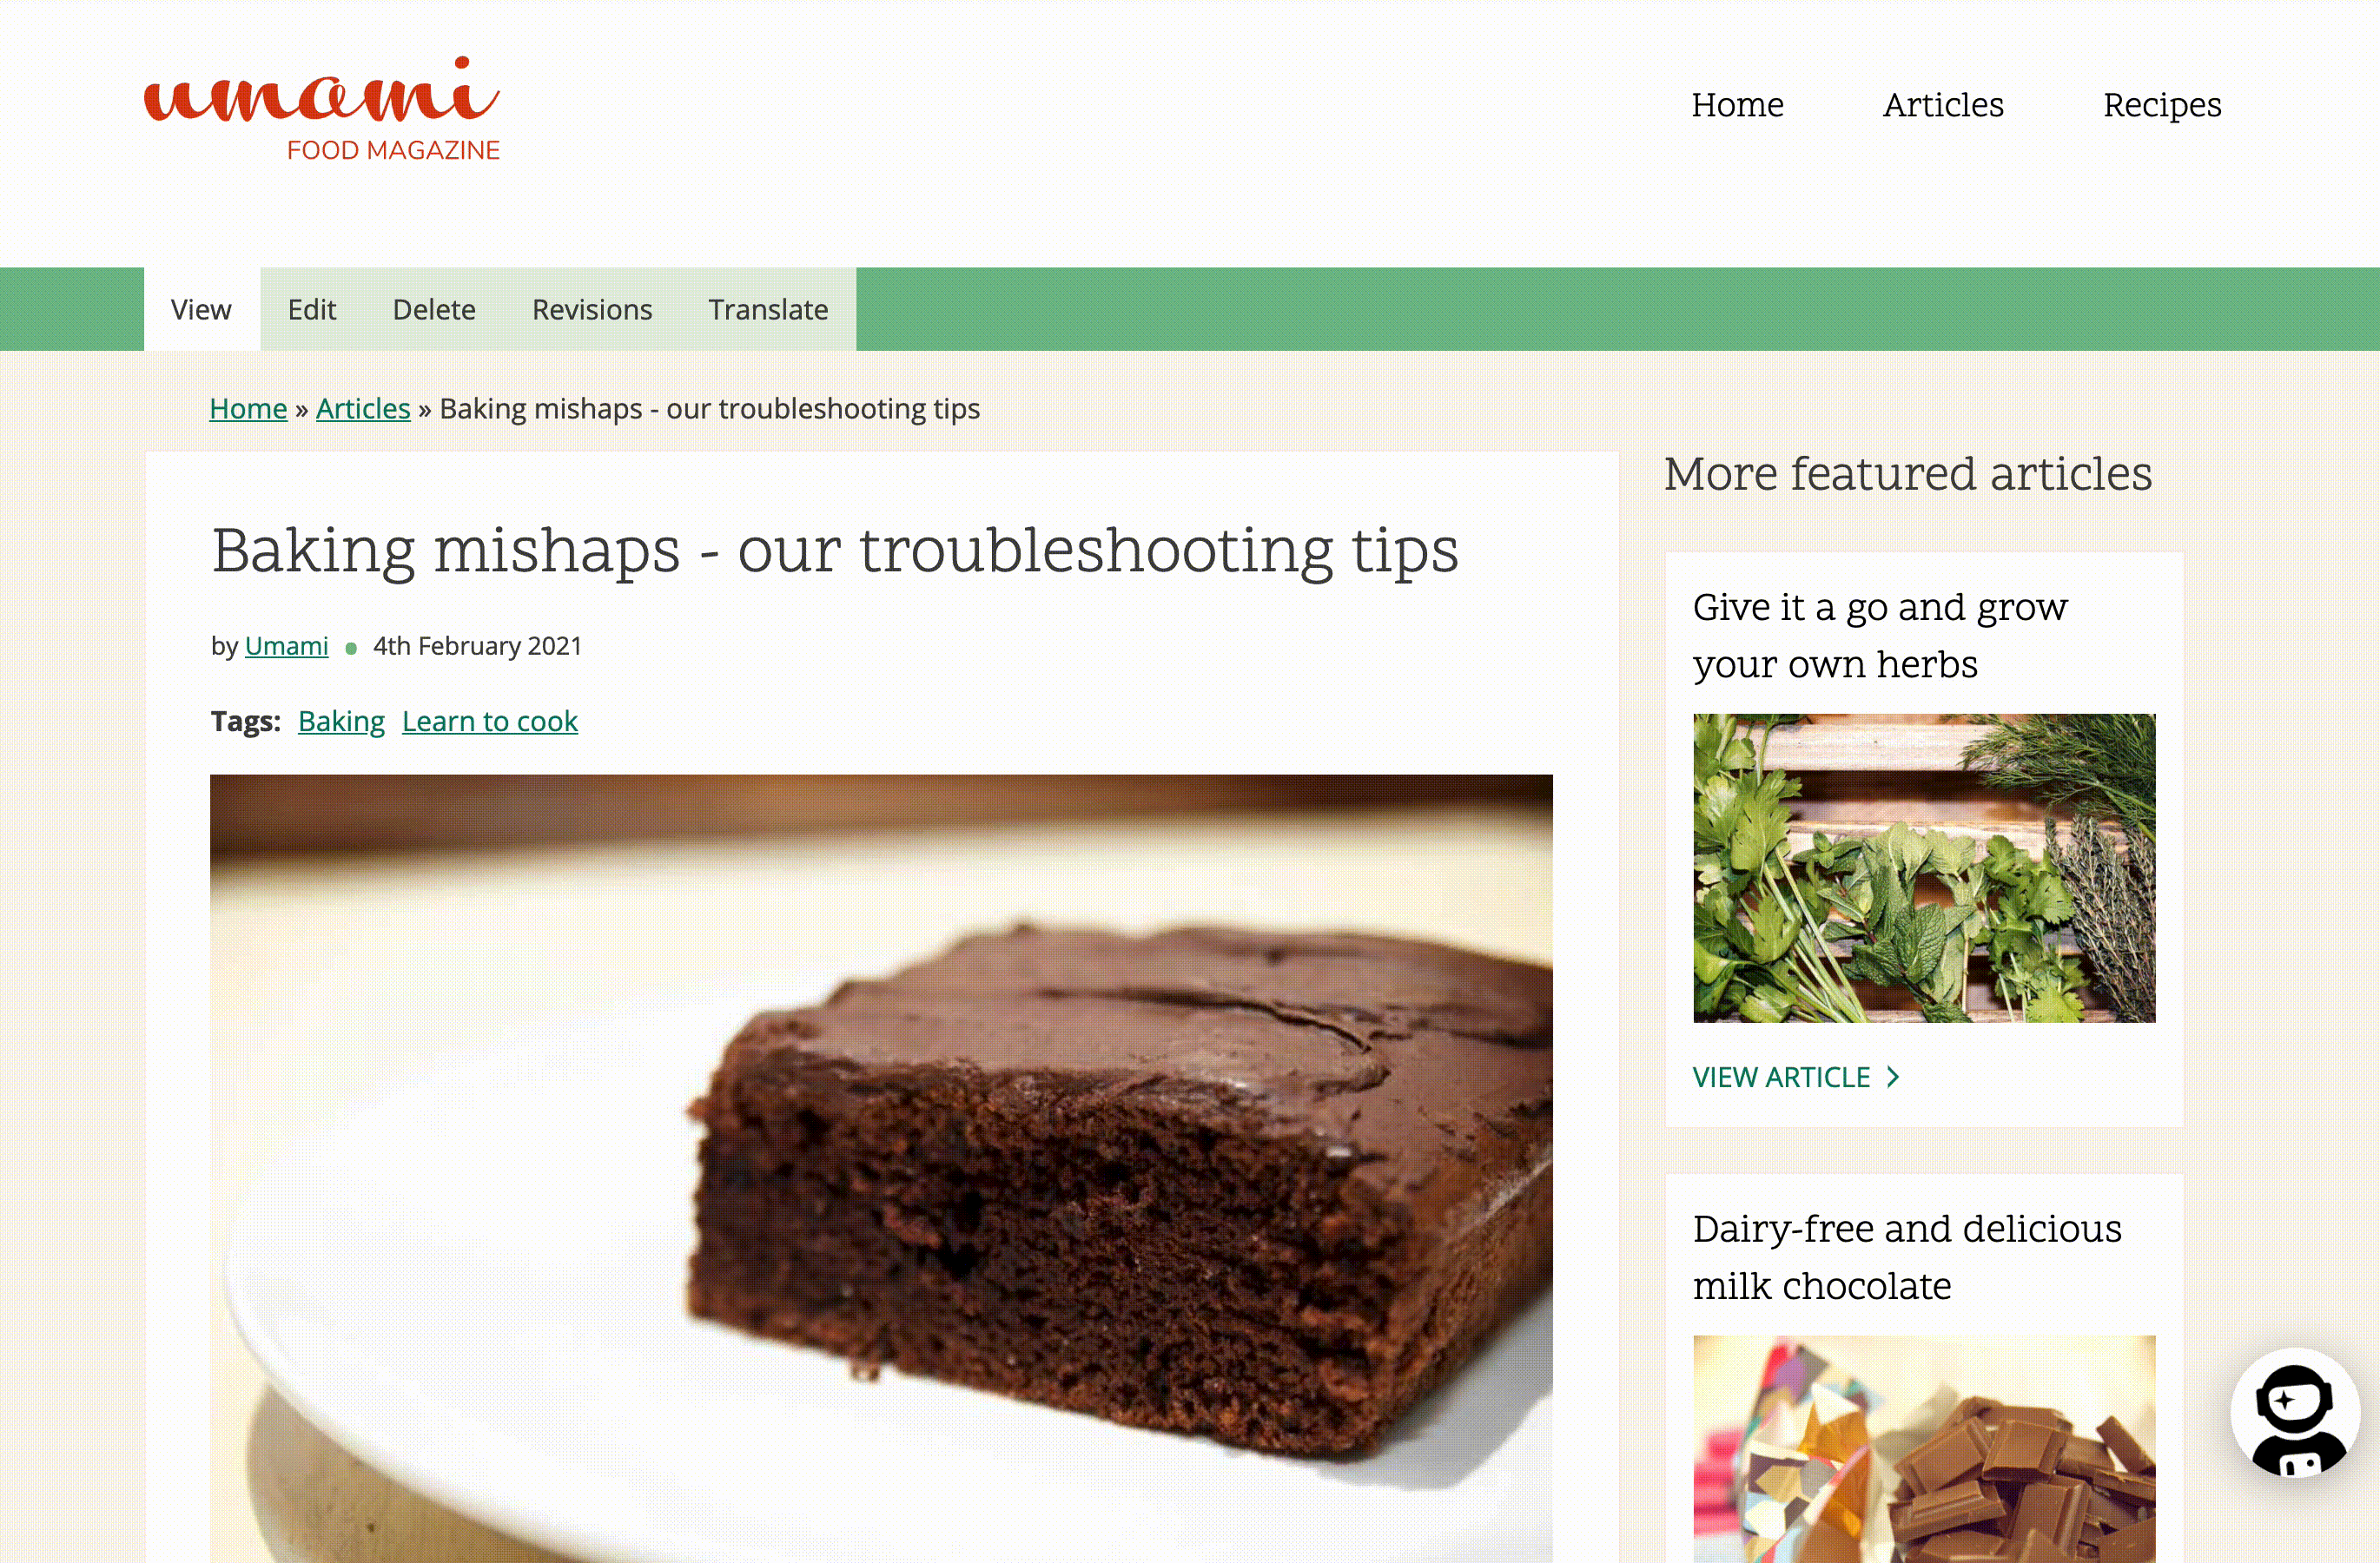Select the Translate content option
The width and height of the screenshot is (2380, 1563).
click(768, 309)
